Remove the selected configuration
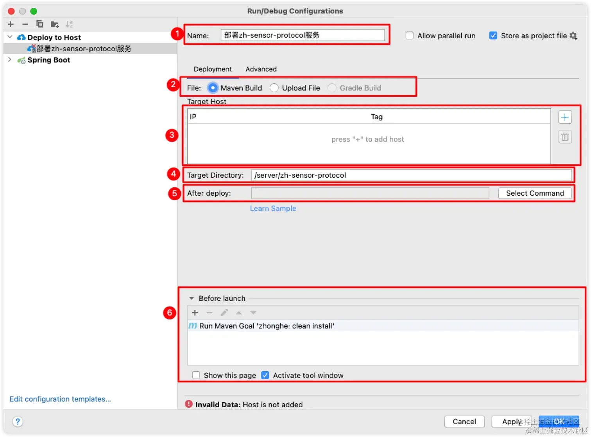The height and width of the screenshot is (437, 591). tap(25, 24)
